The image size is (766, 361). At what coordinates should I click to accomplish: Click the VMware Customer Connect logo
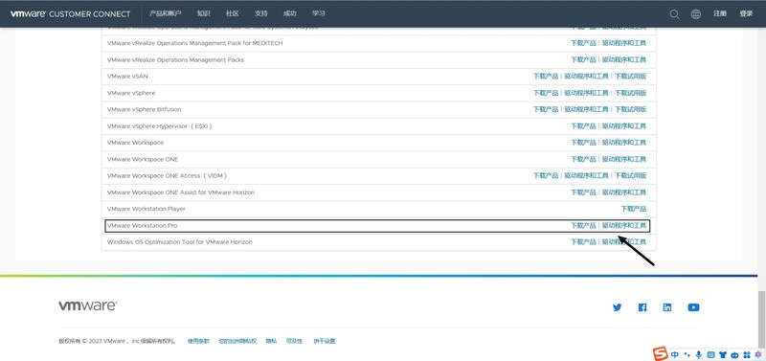click(70, 13)
